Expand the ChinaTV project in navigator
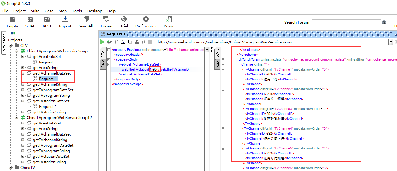Viewport: 397px width, 171px height. (11, 168)
